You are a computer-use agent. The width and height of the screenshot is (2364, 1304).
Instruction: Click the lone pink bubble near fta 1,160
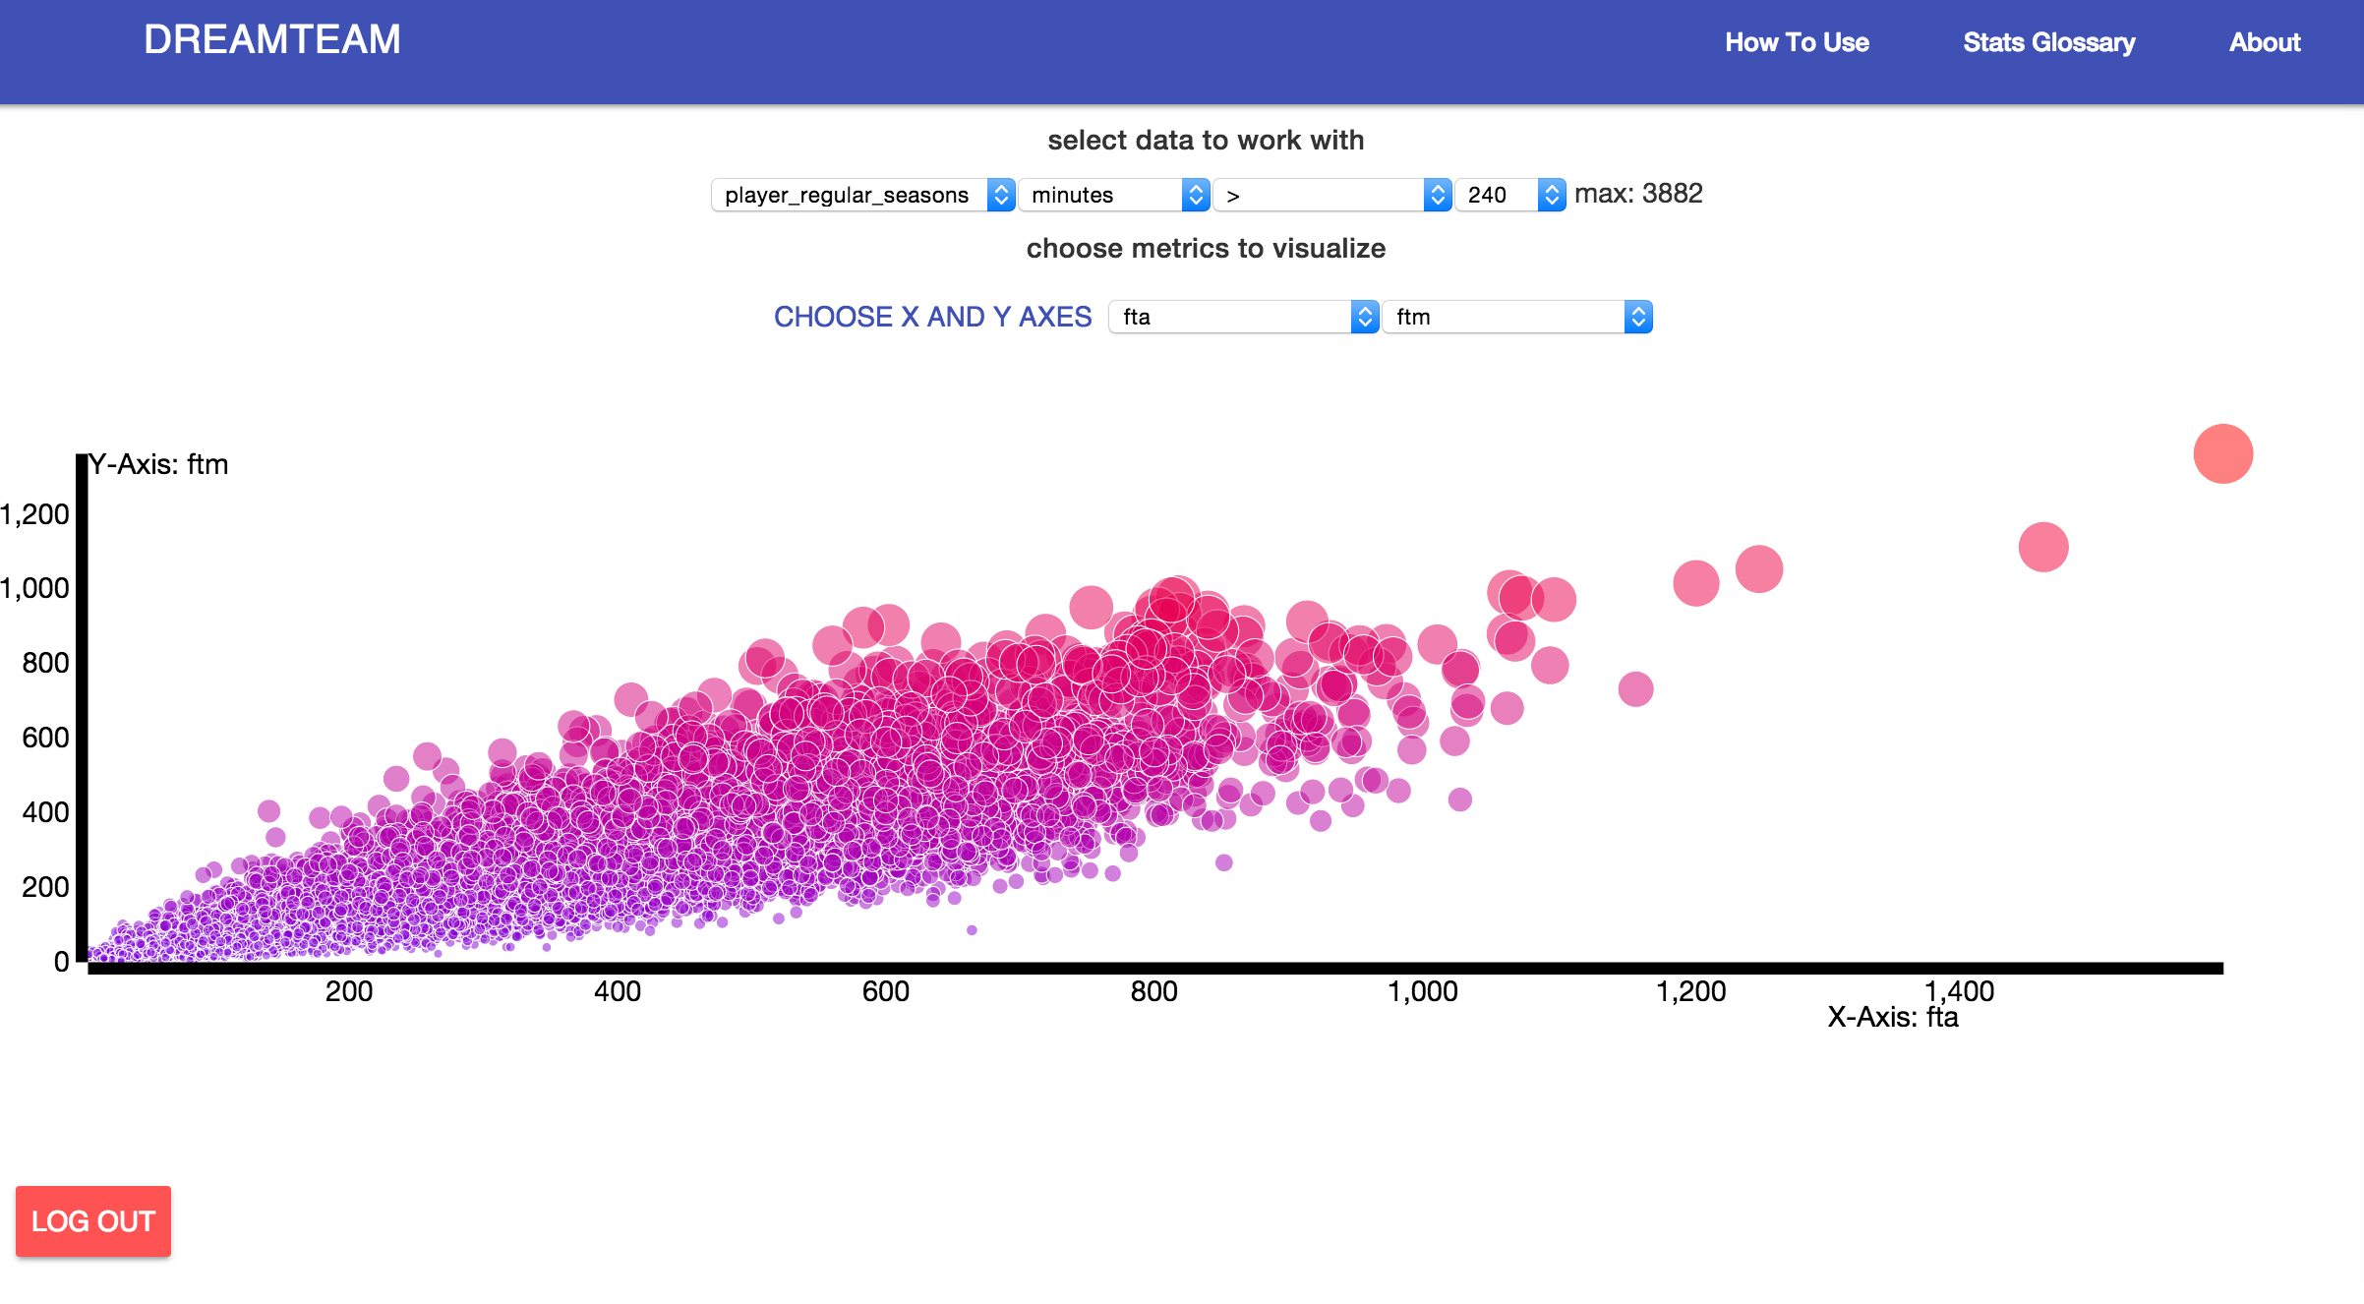pyautogui.click(x=1635, y=689)
